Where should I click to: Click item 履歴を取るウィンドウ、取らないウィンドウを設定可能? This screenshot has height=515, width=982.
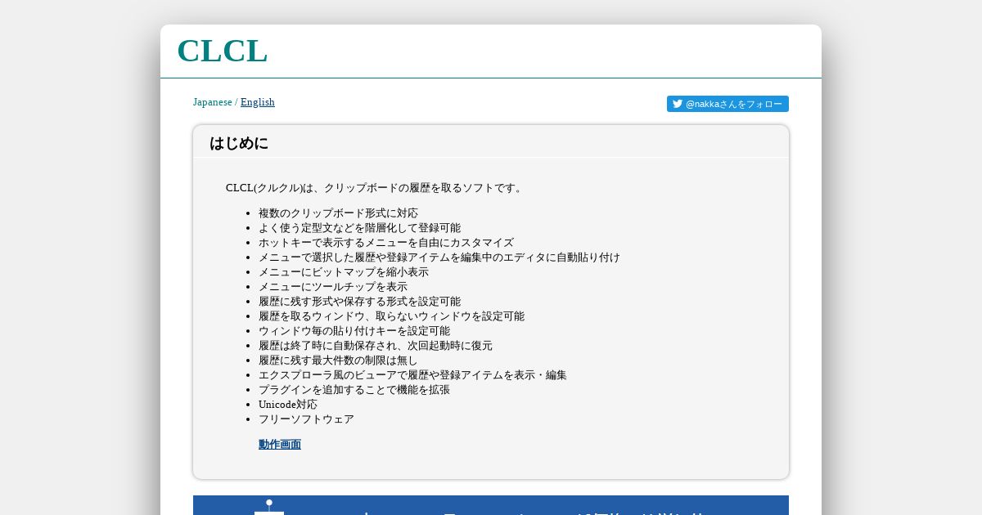coord(391,316)
